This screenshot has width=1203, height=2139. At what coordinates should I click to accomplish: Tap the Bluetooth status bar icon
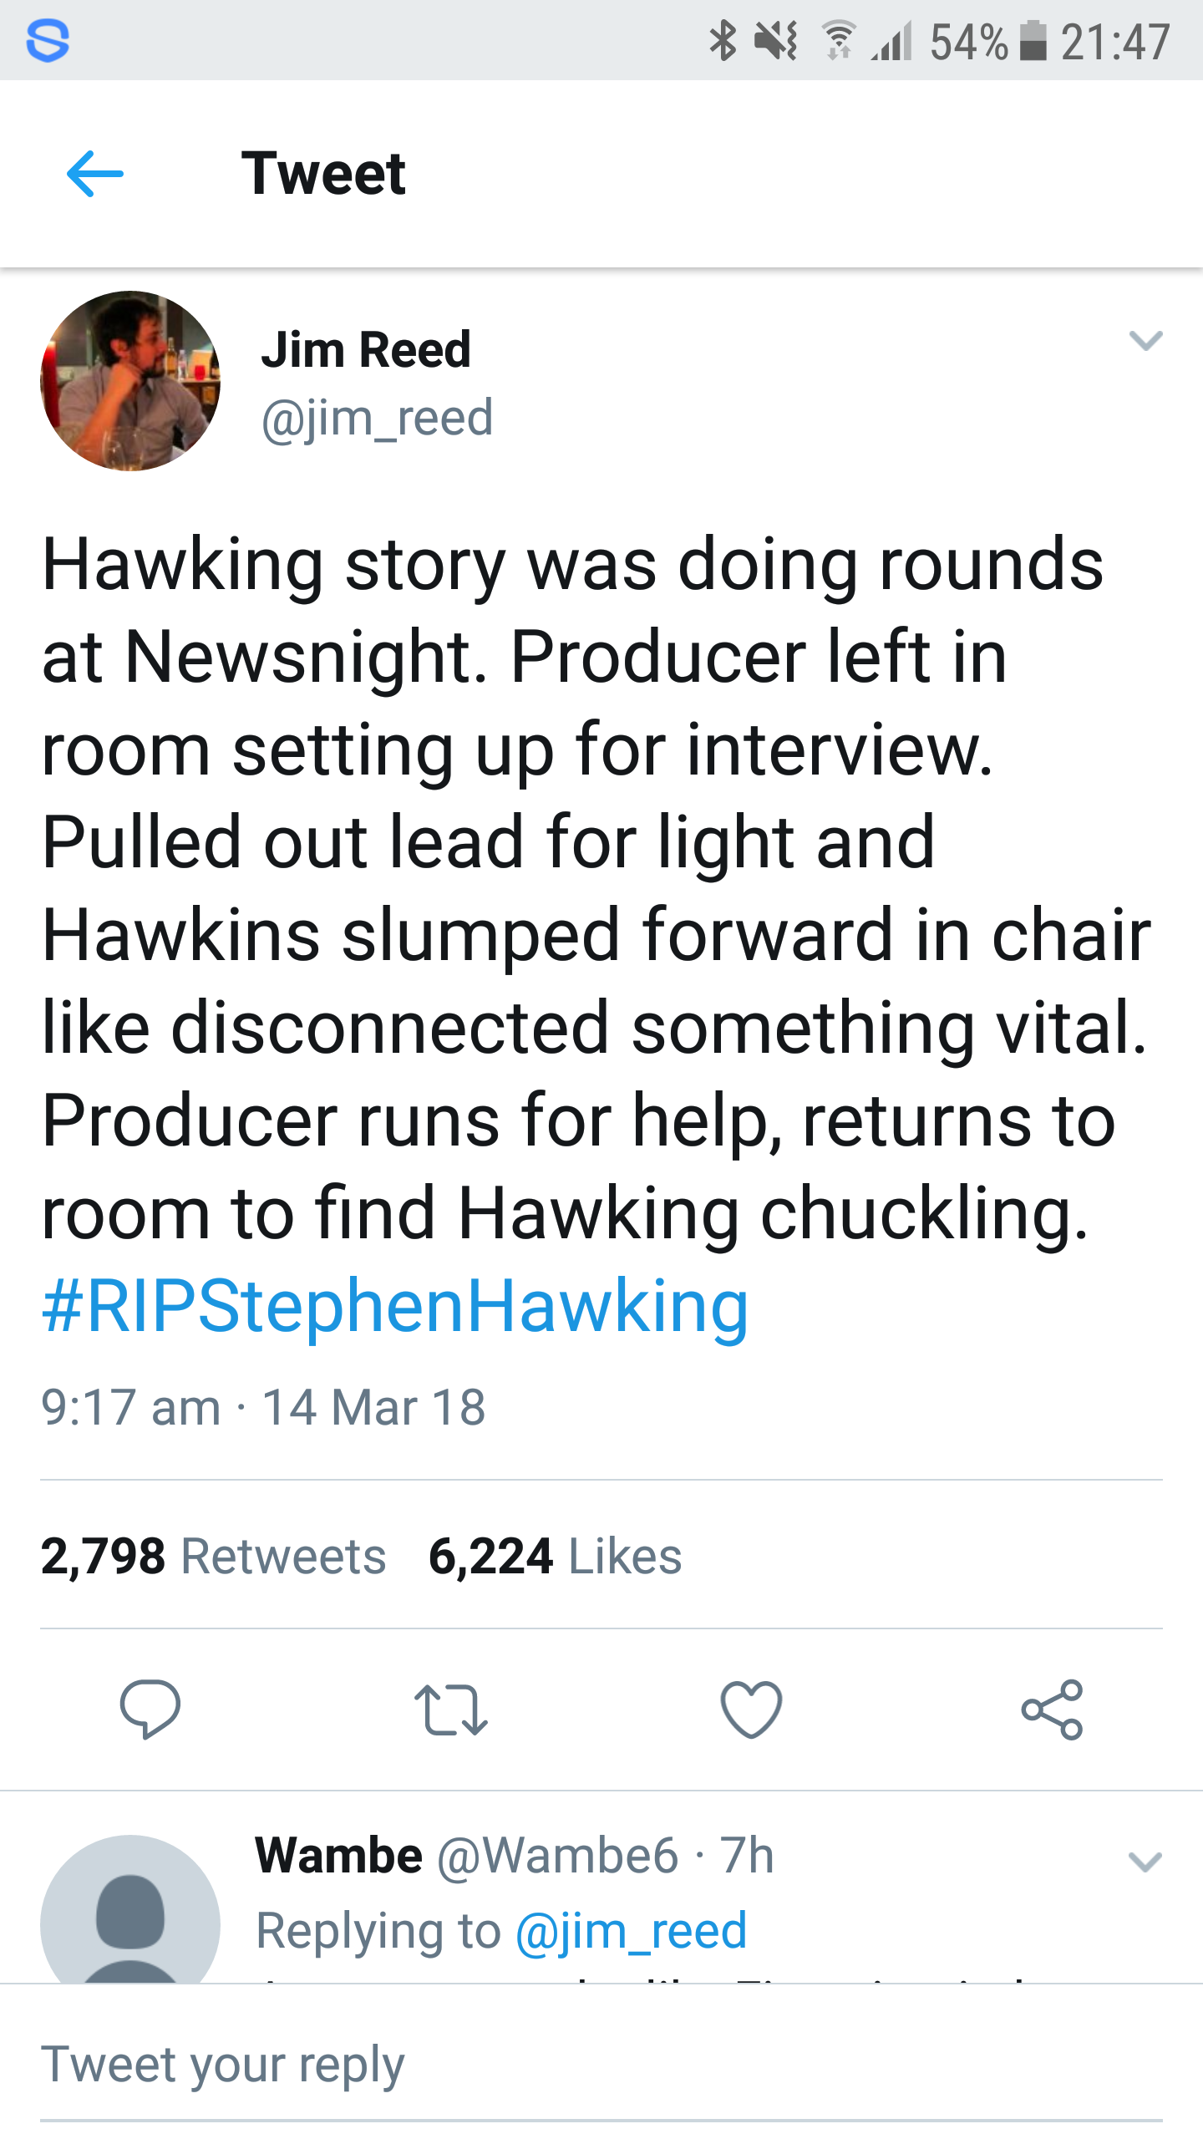[723, 41]
